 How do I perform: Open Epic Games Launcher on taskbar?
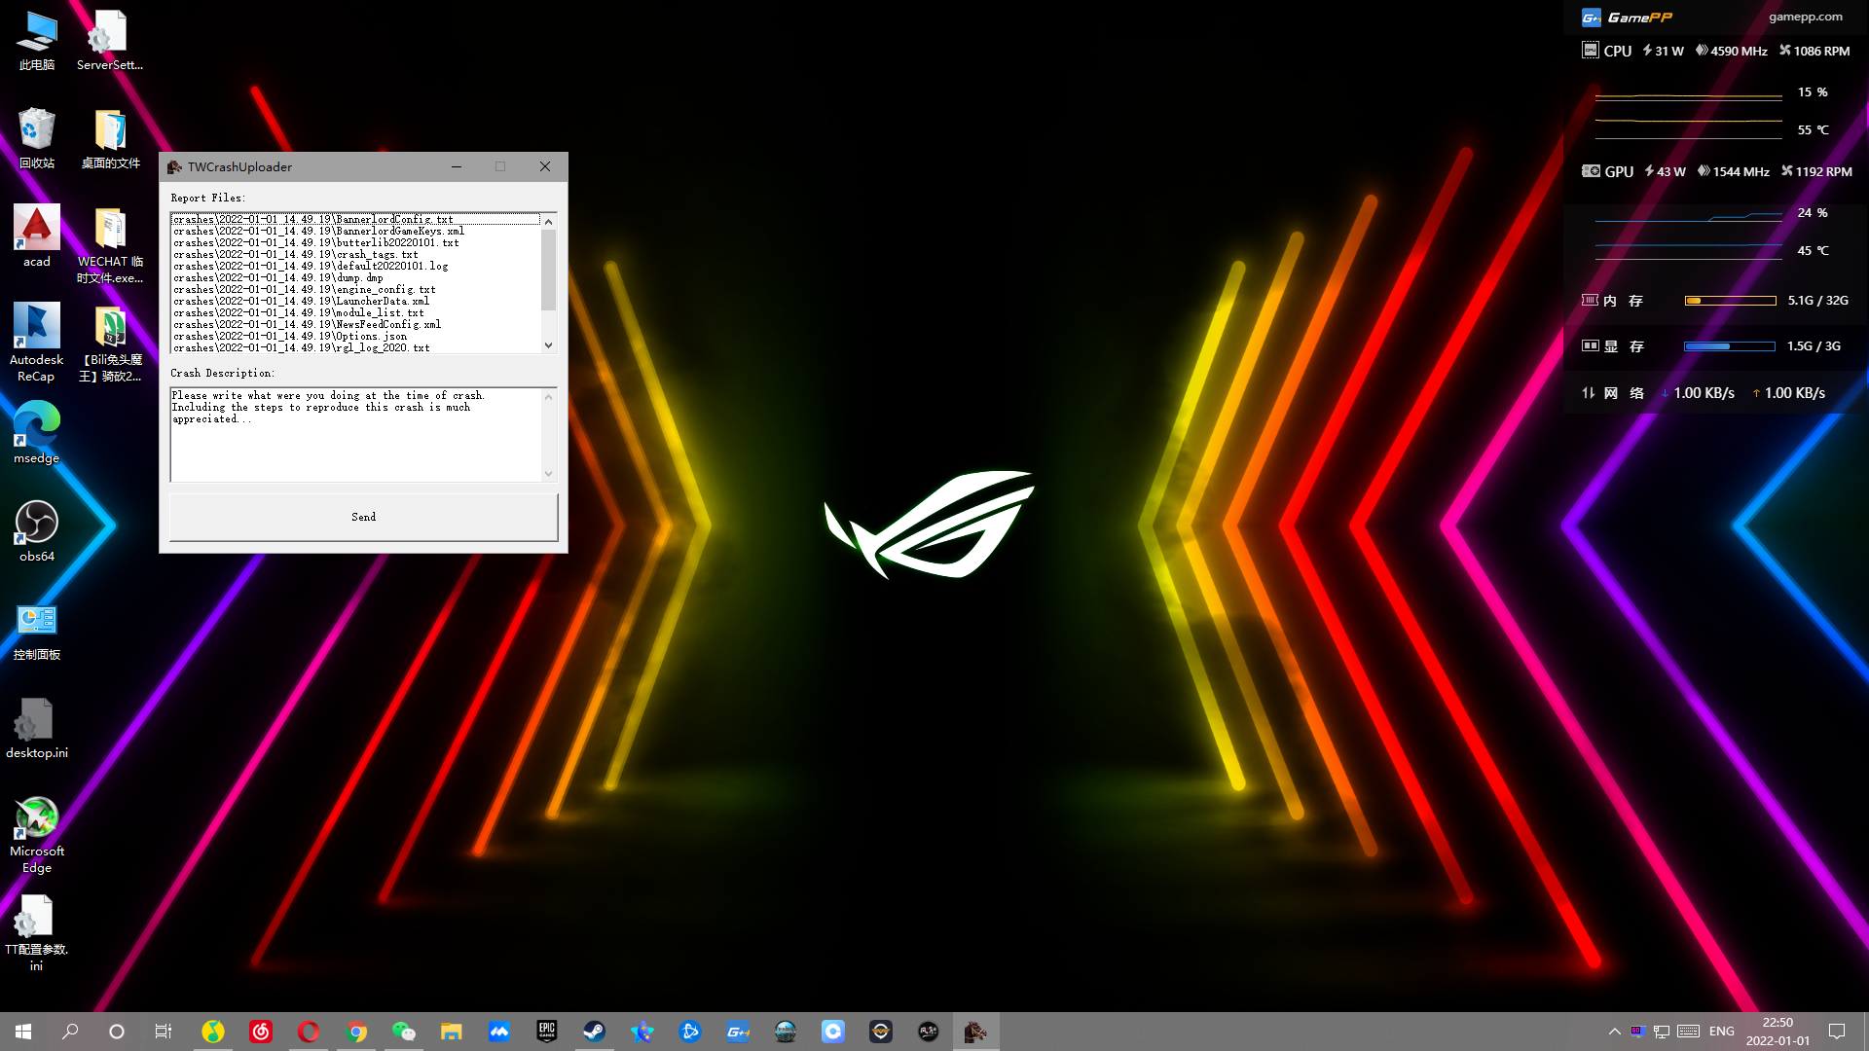547,1032
